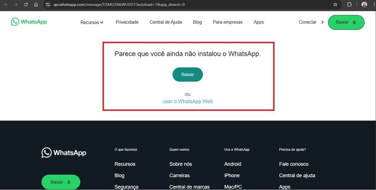Click the chevron next to Conectar
The width and height of the screenshot is (376, 190).
point(322,22)
